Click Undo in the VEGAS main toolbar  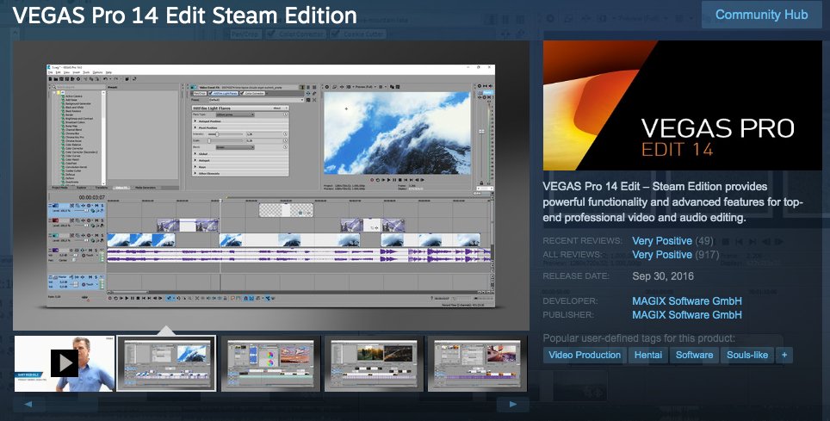point(105,79)
